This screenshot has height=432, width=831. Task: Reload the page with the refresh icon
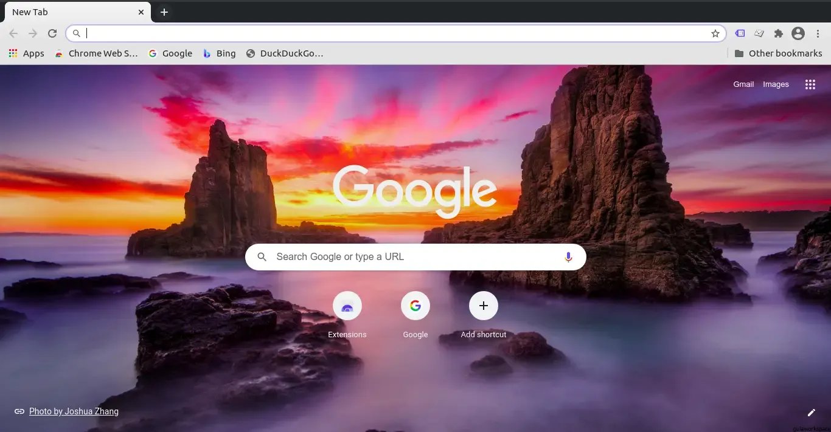pyautogui.click(x=52, y=33)
